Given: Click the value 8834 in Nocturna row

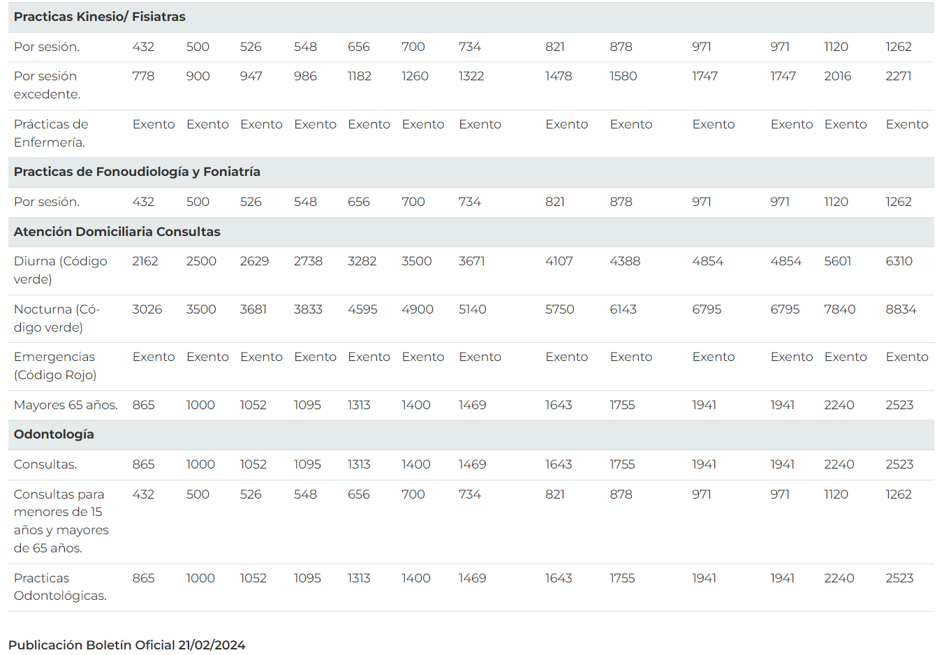Looking at the screenshot, I should pyautogui.click(x=901, y=309).
